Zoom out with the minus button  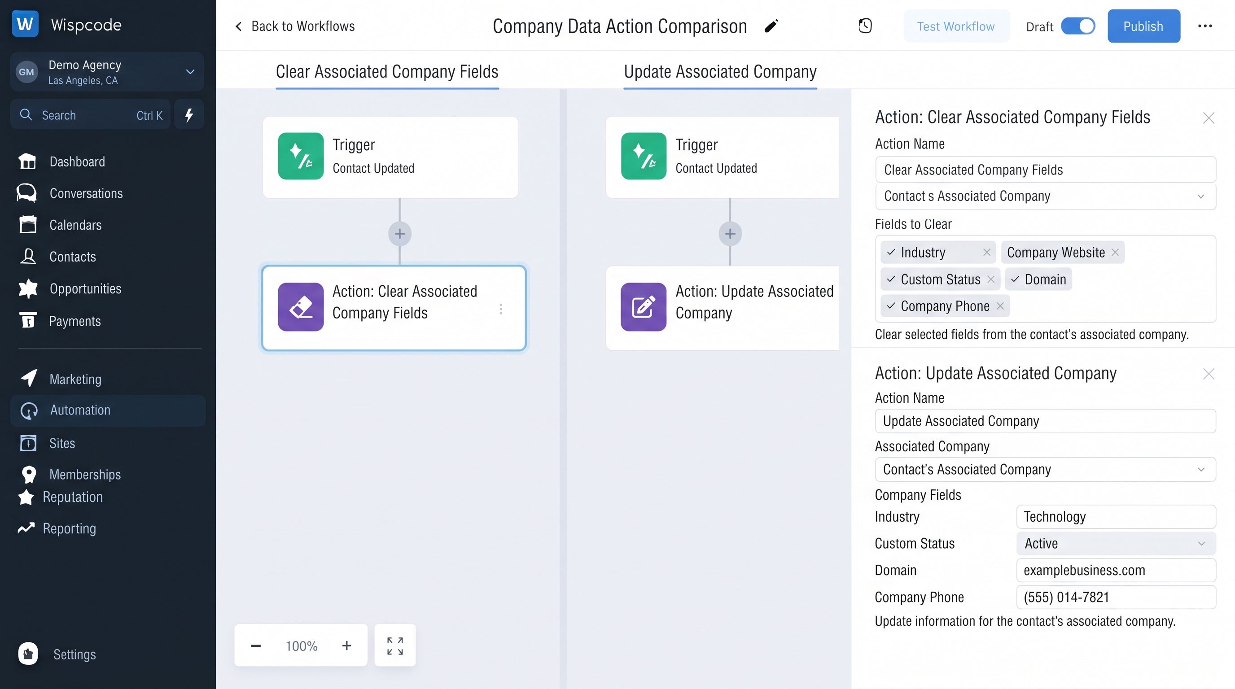click(255, 645)
